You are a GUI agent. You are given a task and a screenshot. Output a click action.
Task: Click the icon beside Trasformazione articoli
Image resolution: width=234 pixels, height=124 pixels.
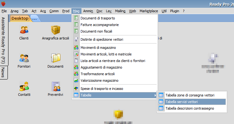[x=76, y=74]
